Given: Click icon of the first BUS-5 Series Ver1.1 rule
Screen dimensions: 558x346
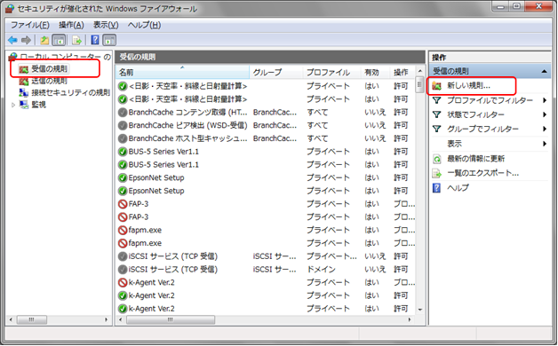Looking at the screenshot, I should click(123, 152).
